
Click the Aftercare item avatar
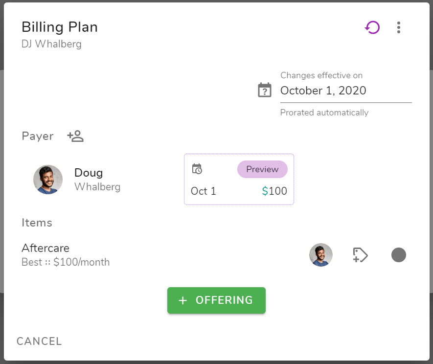320,254
